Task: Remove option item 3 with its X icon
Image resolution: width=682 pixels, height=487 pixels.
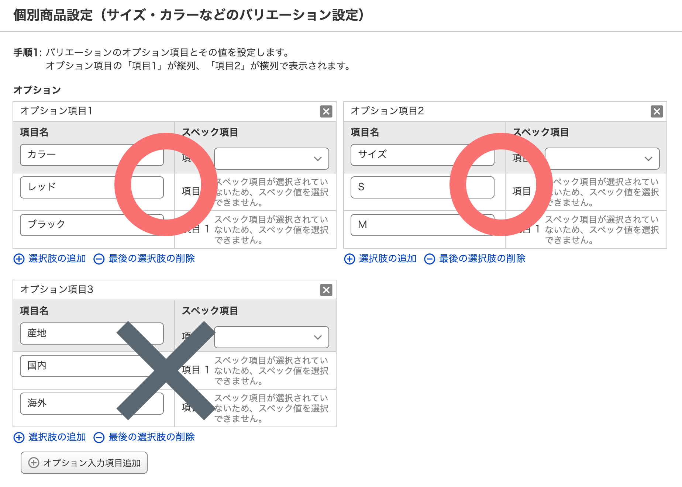Action: 326,290
